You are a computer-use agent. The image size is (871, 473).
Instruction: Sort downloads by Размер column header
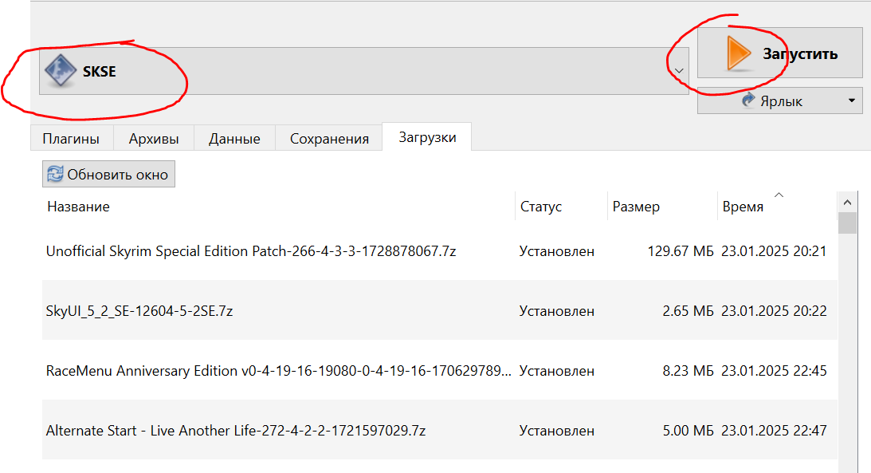click(x=636, y=207)
